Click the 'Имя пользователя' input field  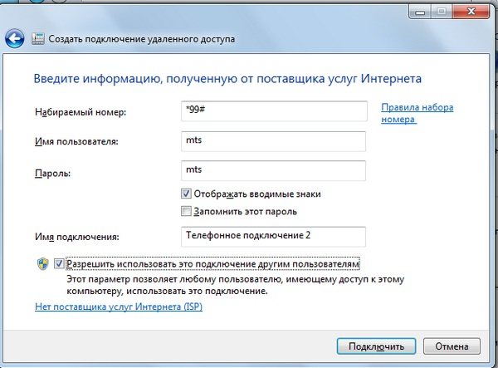click(x=272, y=141)
